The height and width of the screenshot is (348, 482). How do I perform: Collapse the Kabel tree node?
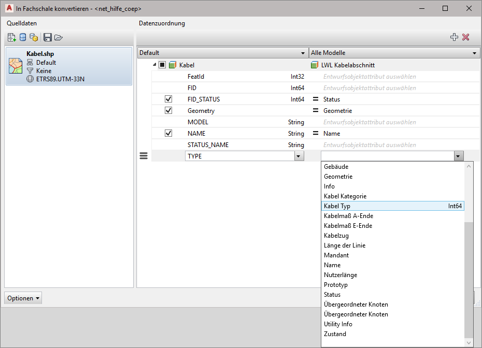pyautogui.click(x=154, y=65)
